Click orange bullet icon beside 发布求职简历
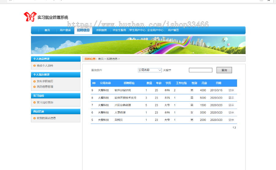This screenshot has width=276, height=170. pyautogui.click(x=34, y=81)
